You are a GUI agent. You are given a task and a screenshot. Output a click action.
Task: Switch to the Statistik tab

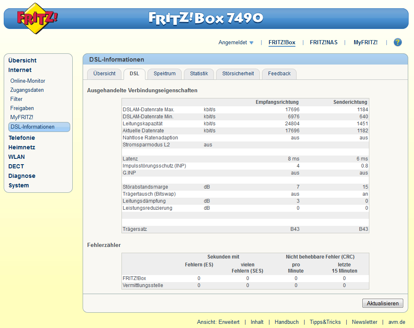point(199,74)
